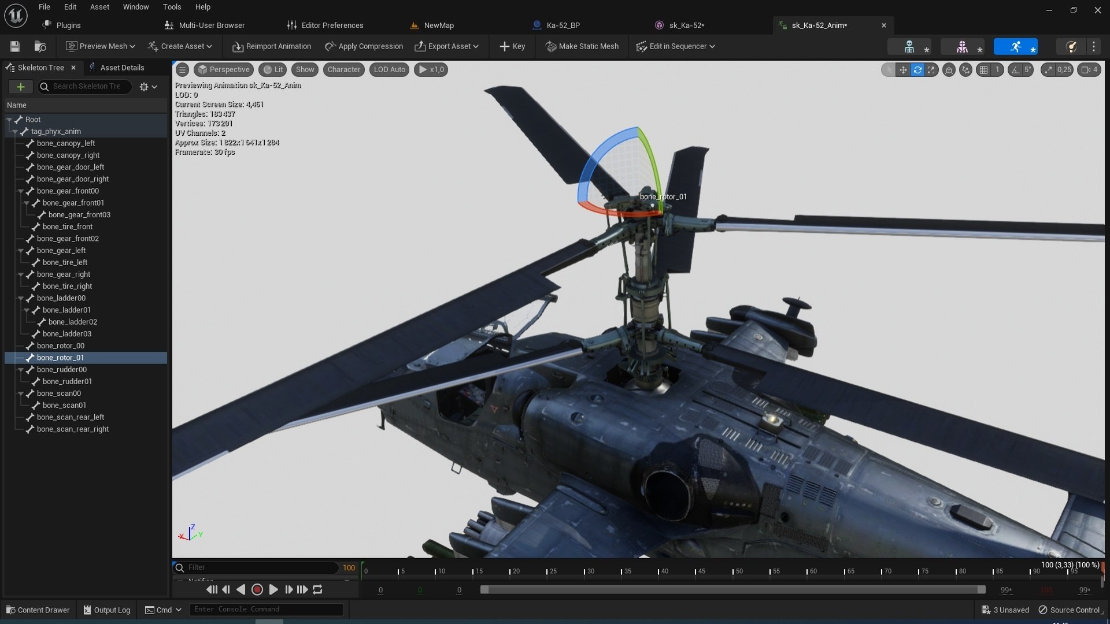
Task: Play the animation in reverse
Action: (x=241, y=589)
